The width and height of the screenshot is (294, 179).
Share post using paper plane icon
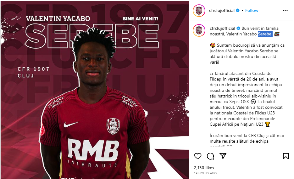coord(223,156)
